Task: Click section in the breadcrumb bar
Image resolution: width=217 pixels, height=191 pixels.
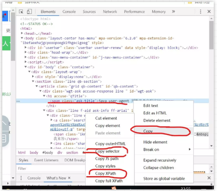Action: coord(72,153)
